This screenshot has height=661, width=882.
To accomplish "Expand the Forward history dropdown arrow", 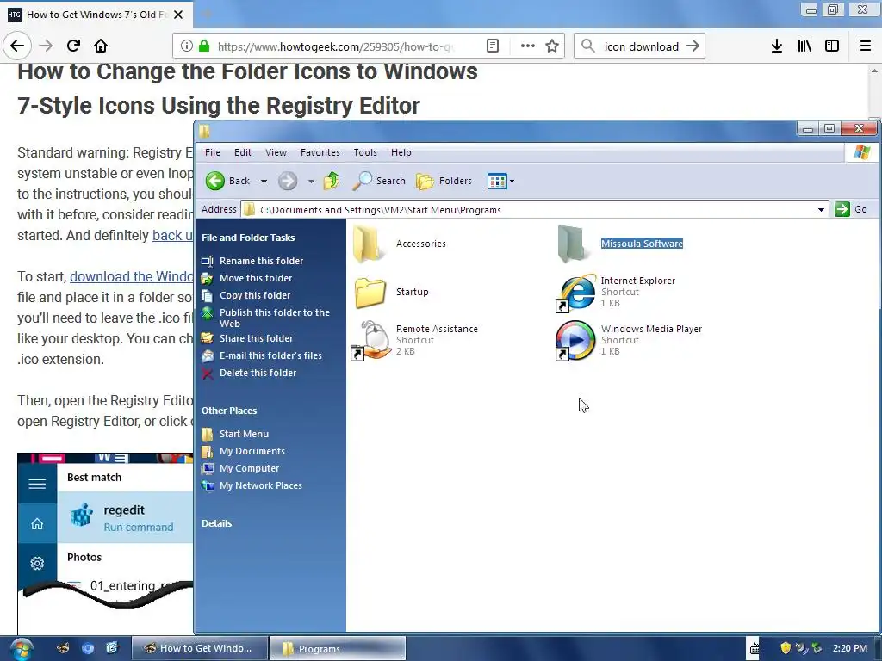I will [311, 182].
